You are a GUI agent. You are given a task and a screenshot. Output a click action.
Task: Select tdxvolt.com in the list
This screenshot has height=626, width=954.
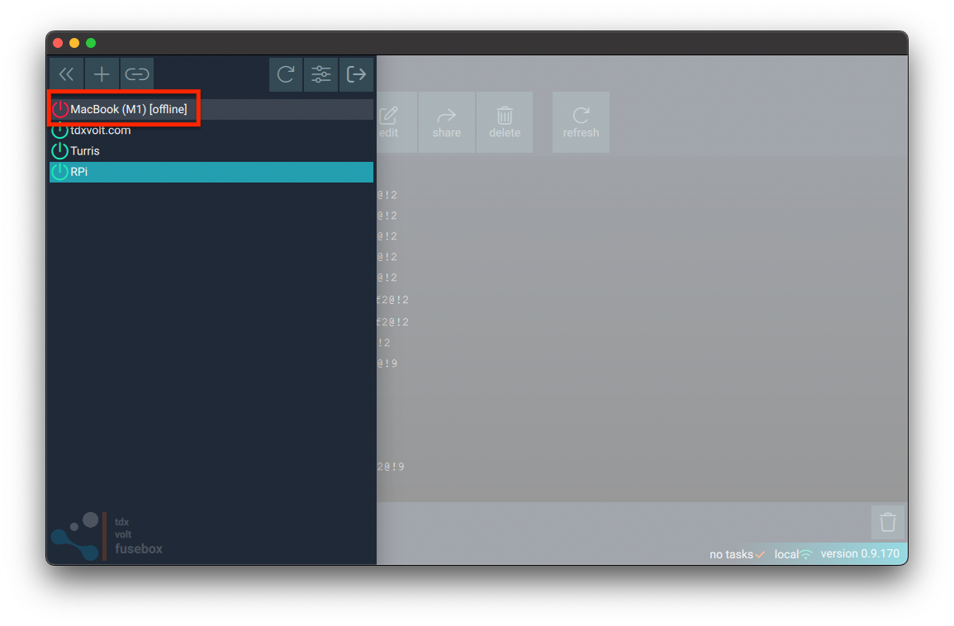[x=211, y=130]
